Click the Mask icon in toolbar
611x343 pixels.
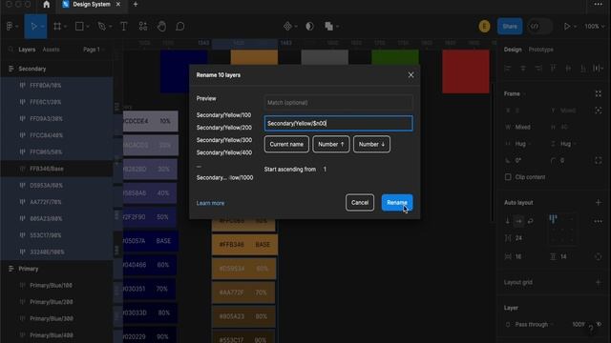[309, 26]
